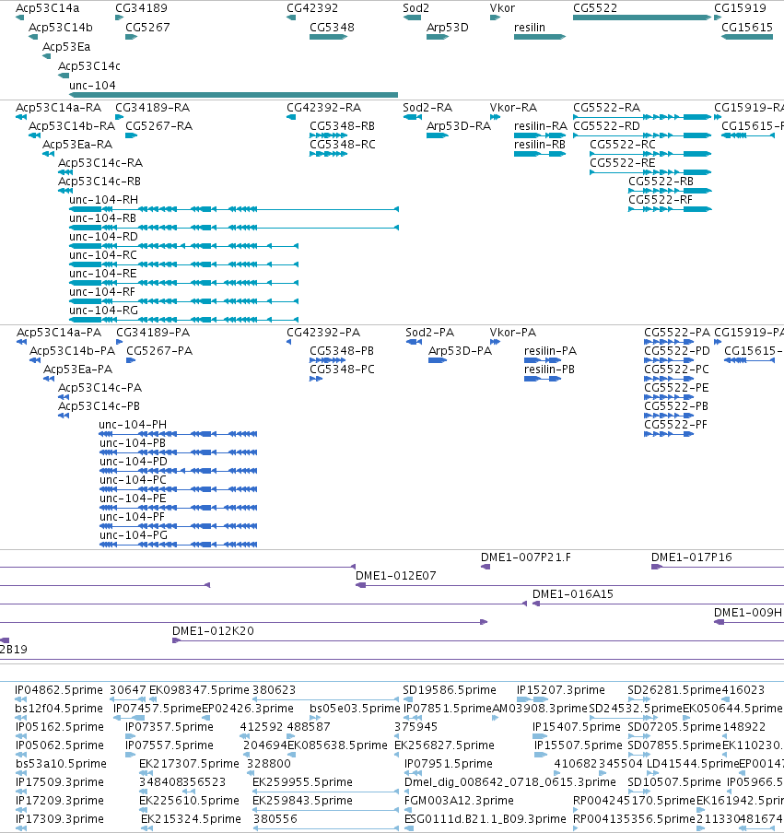Click the IP17509.3prime EST label
Viewport: 784px width, 833px height.
click(x=60, y=782)
